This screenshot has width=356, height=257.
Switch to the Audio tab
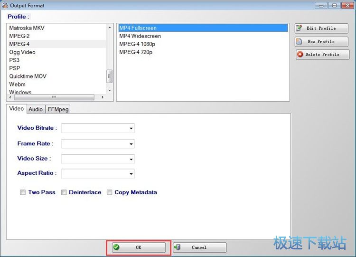tap(36, 109)
